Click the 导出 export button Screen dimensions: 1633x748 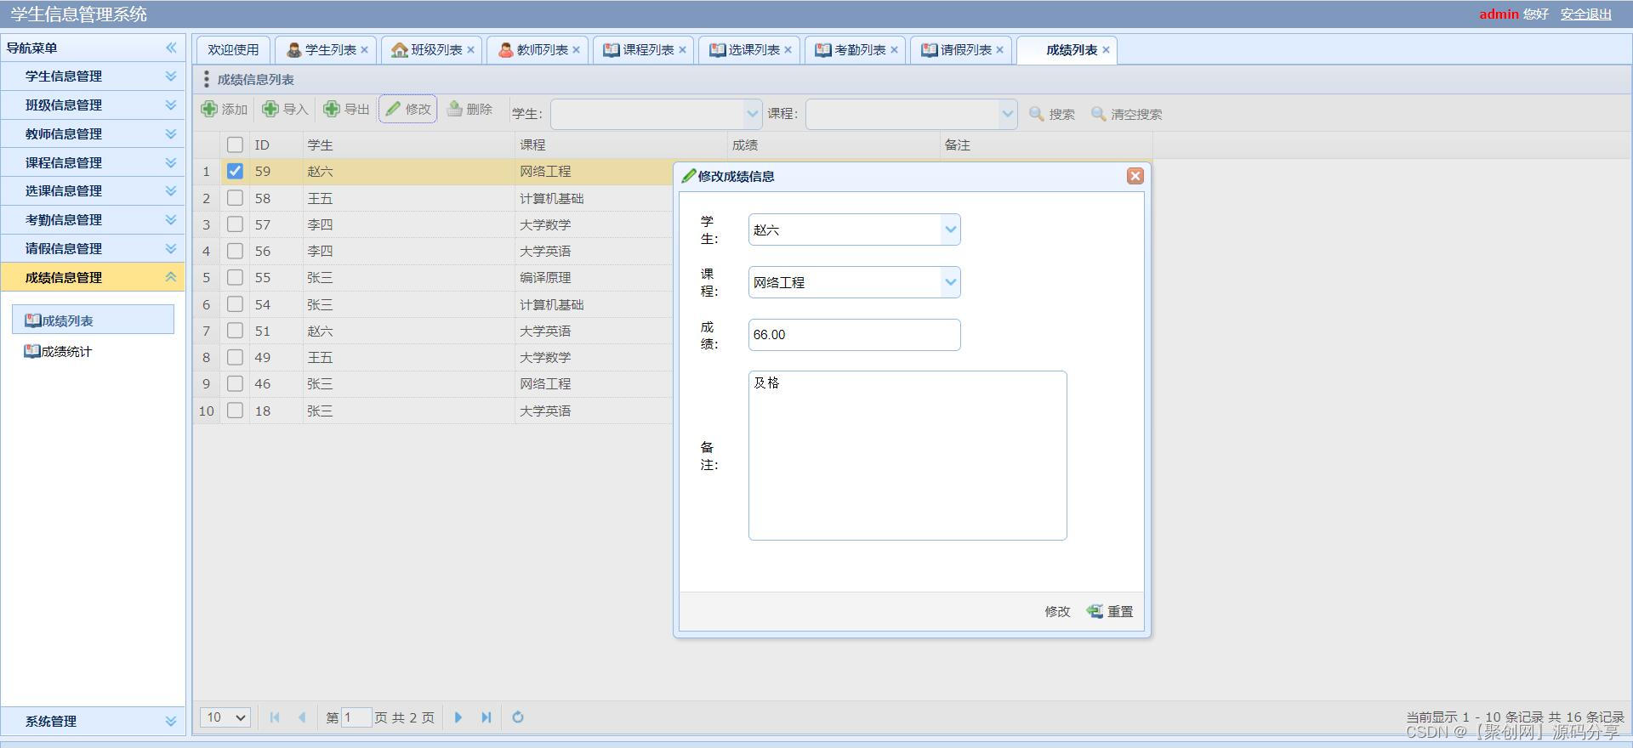[x=346, y=109]
